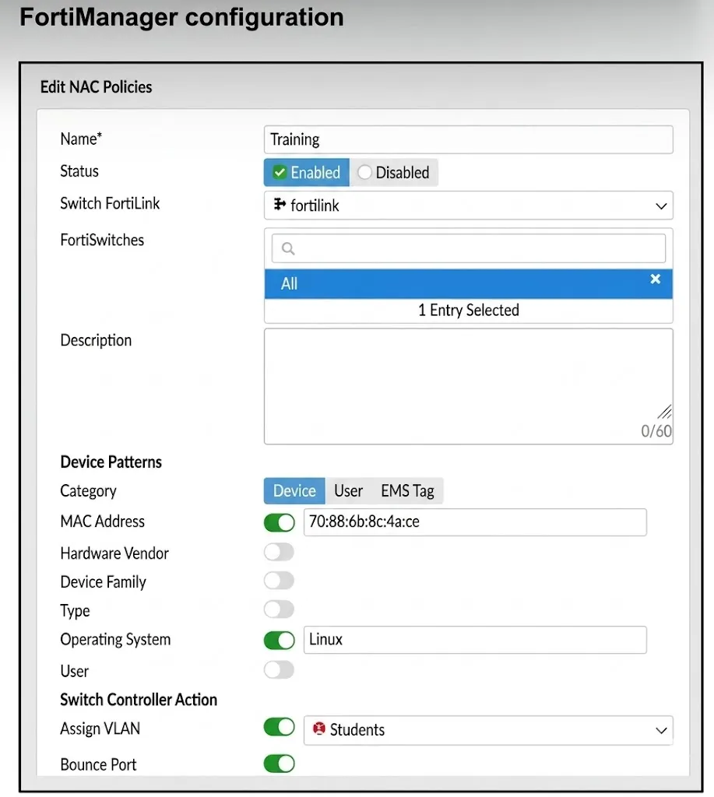Click into the Description text area
Viewport: 714px width, 797px height.
pos(469,386)
